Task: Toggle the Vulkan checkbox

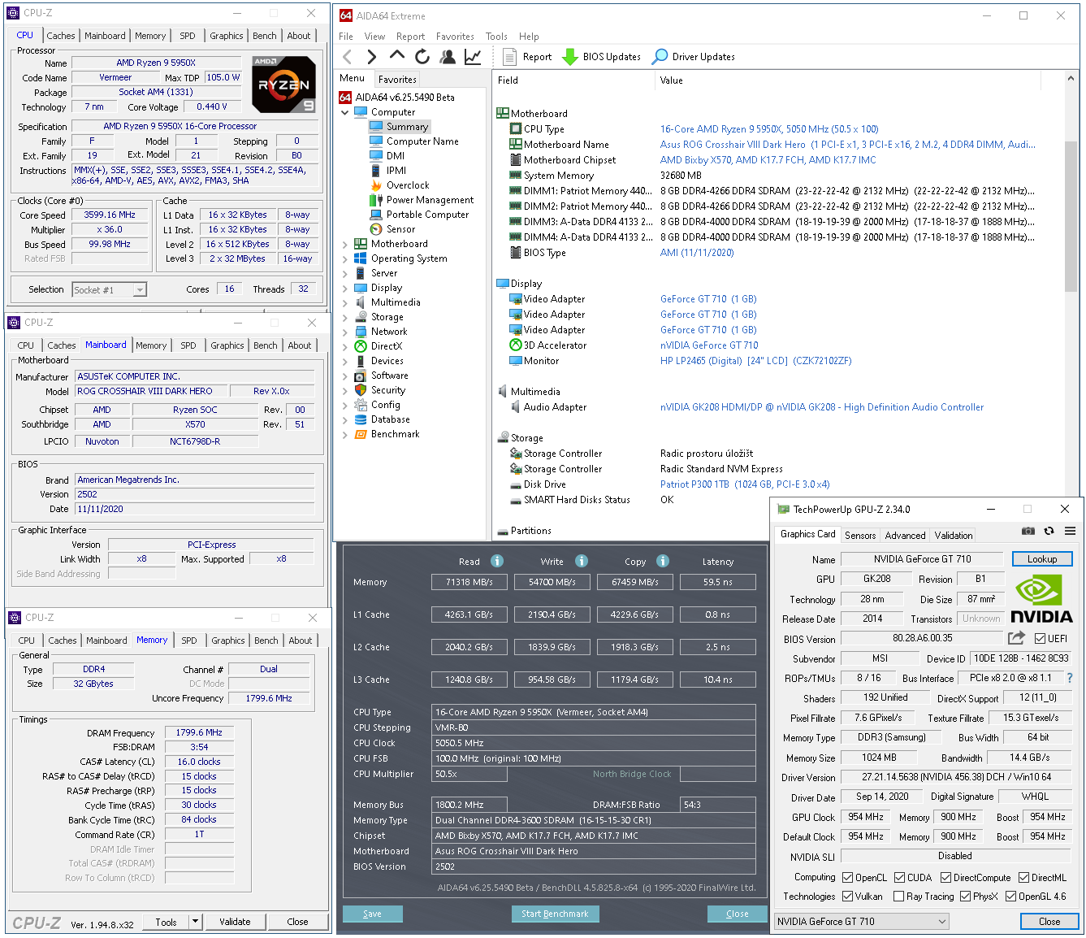Action: point(847,897)
